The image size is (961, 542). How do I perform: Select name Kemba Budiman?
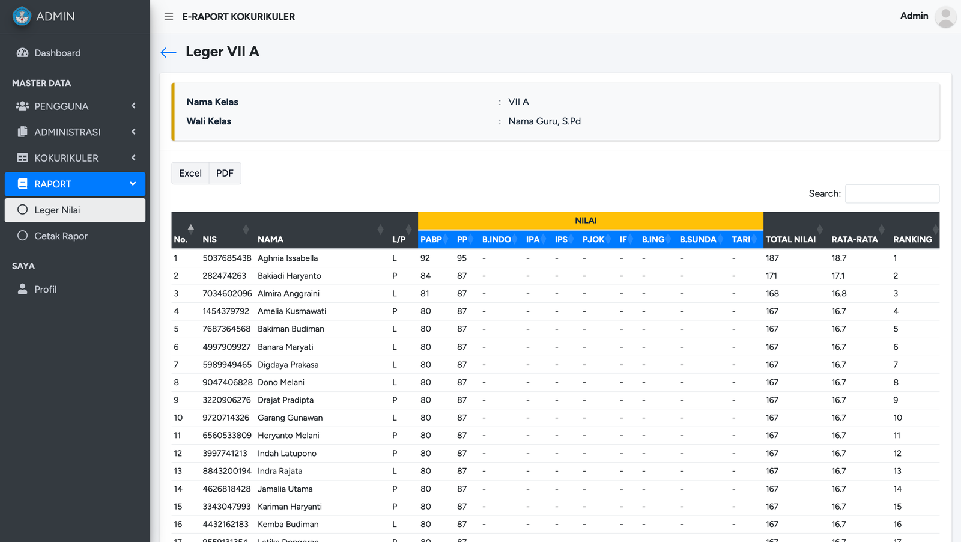point(288,525)
